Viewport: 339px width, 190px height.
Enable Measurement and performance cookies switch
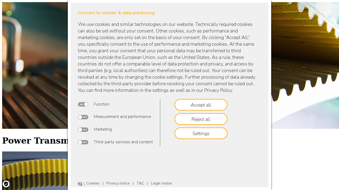[x=83, y=117]
